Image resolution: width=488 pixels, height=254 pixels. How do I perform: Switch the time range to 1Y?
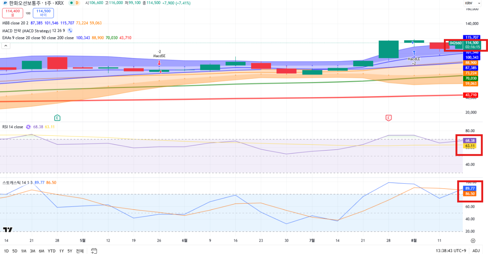coord(61,251)
